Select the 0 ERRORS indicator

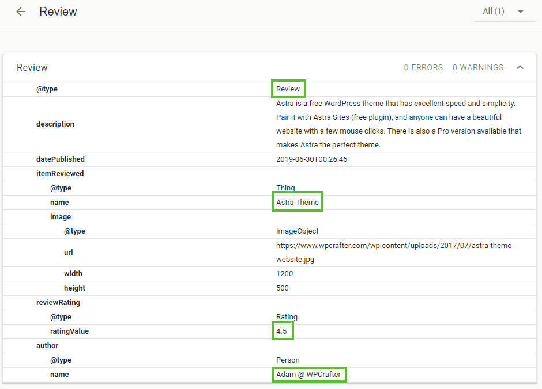tap(423, 67)
